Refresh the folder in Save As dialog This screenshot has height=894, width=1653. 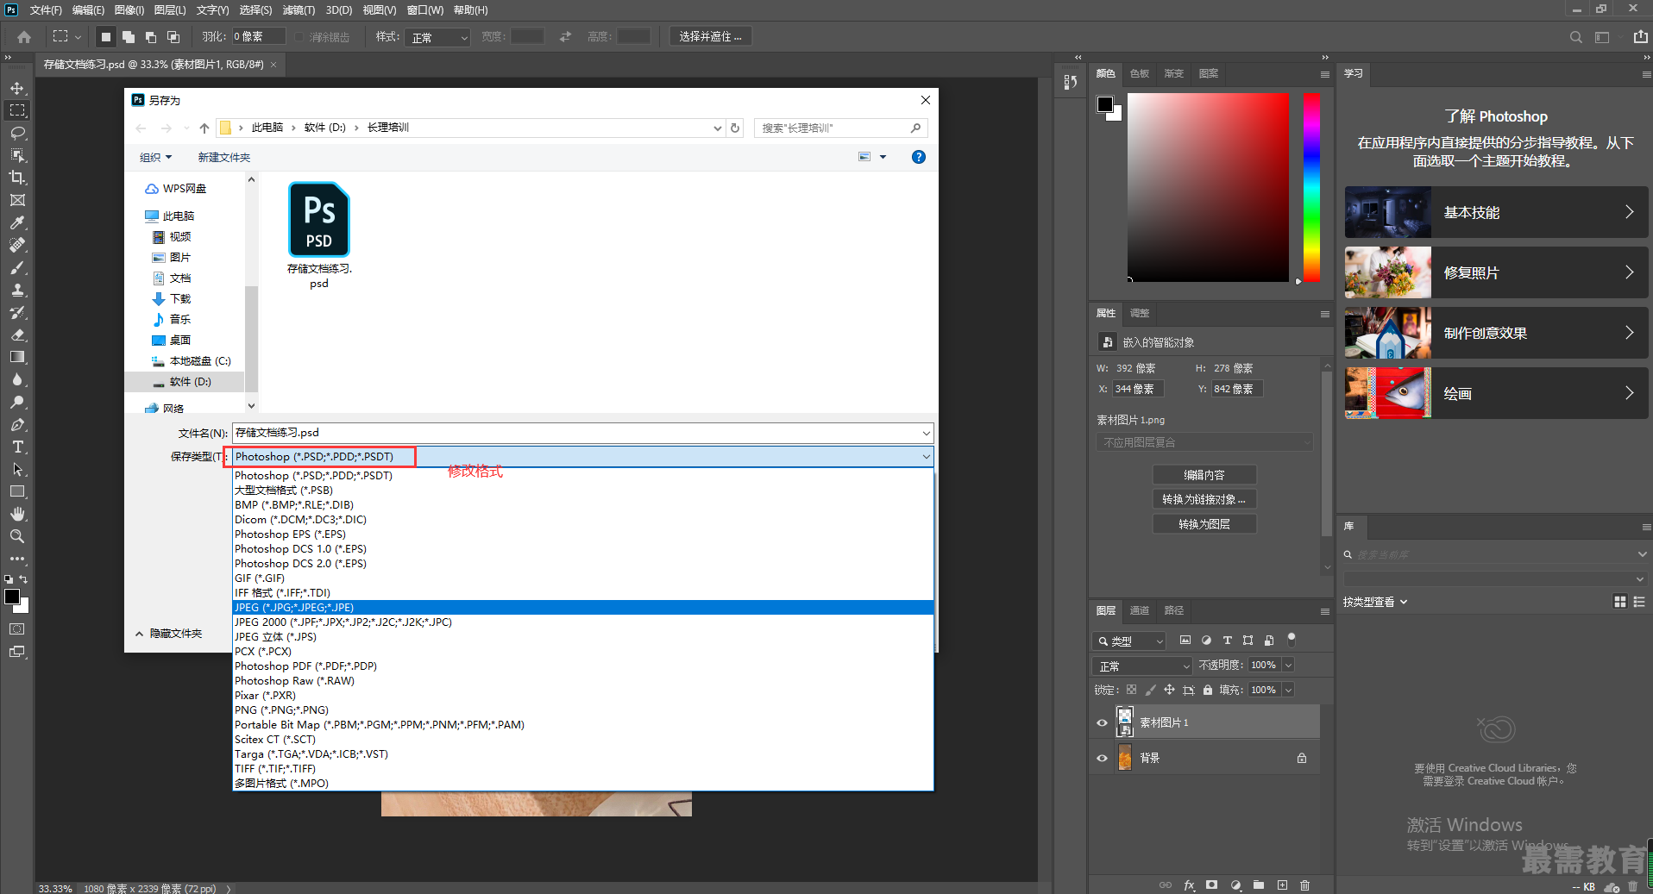click(x=735, y=128)
